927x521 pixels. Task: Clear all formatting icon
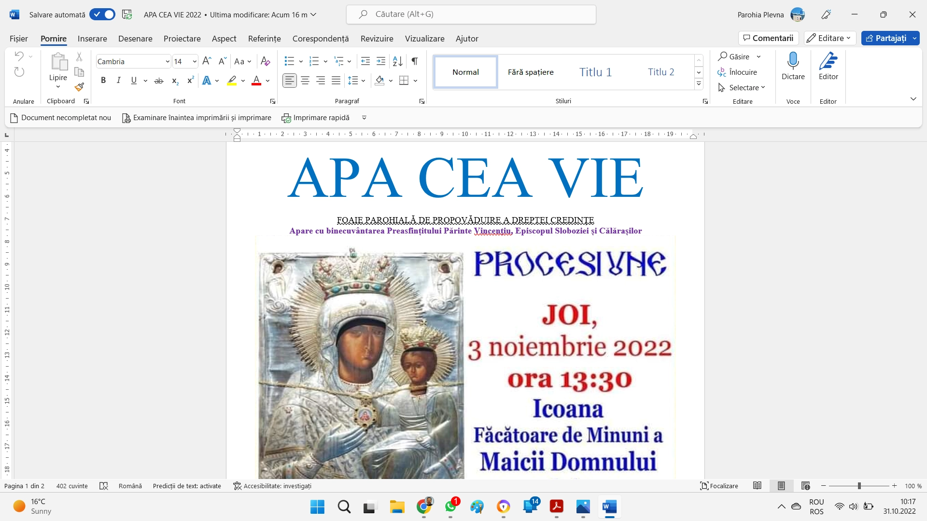(265, 61)
